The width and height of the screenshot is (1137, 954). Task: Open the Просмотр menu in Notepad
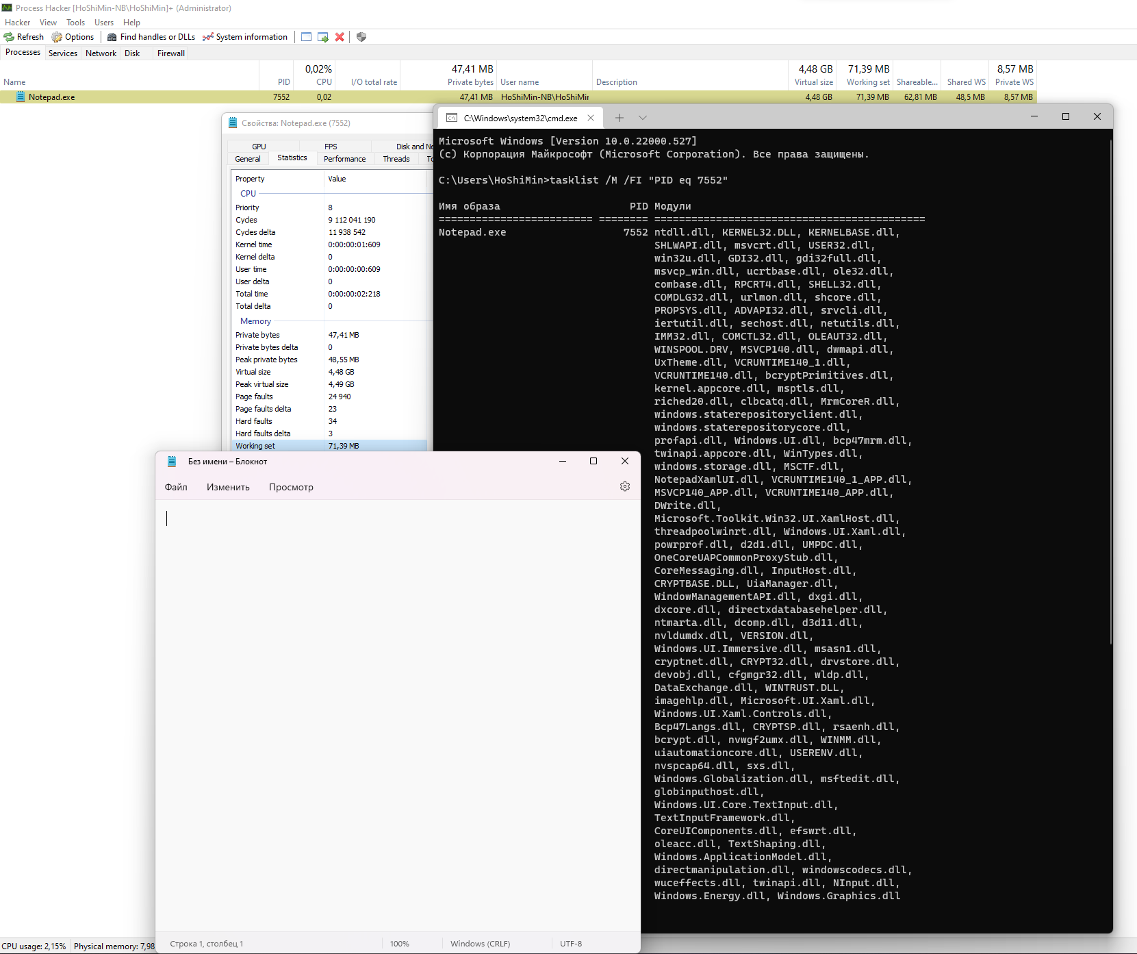point(291,487)
